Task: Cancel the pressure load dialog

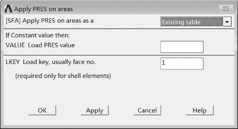Action: [147, 110]
